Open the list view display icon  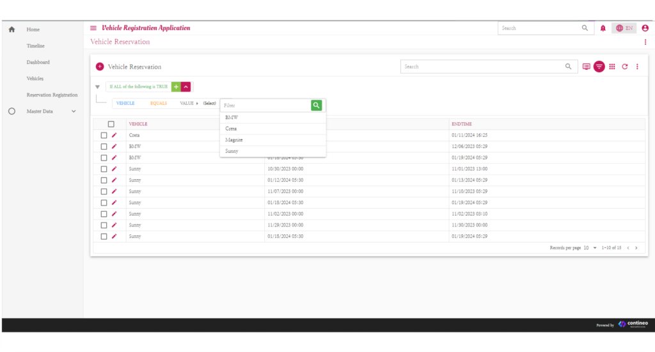coord(586,67)
